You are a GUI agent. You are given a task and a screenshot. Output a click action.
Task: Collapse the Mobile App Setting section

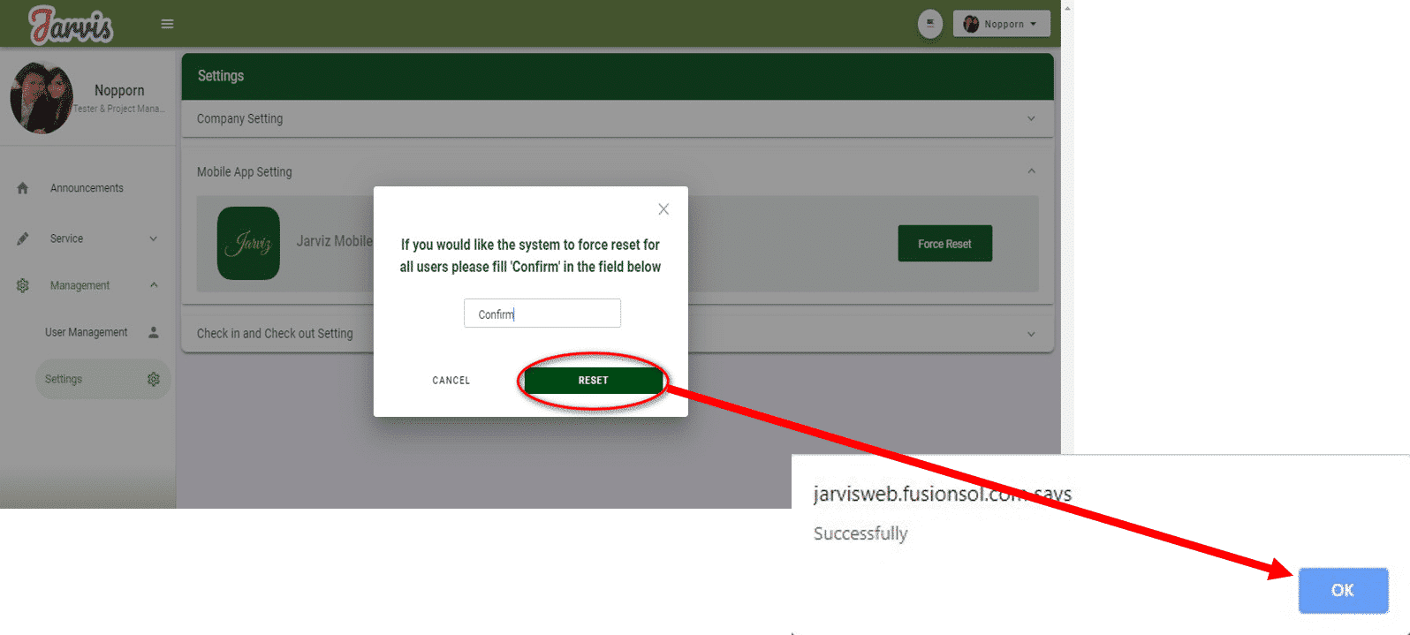point(1031,171)
